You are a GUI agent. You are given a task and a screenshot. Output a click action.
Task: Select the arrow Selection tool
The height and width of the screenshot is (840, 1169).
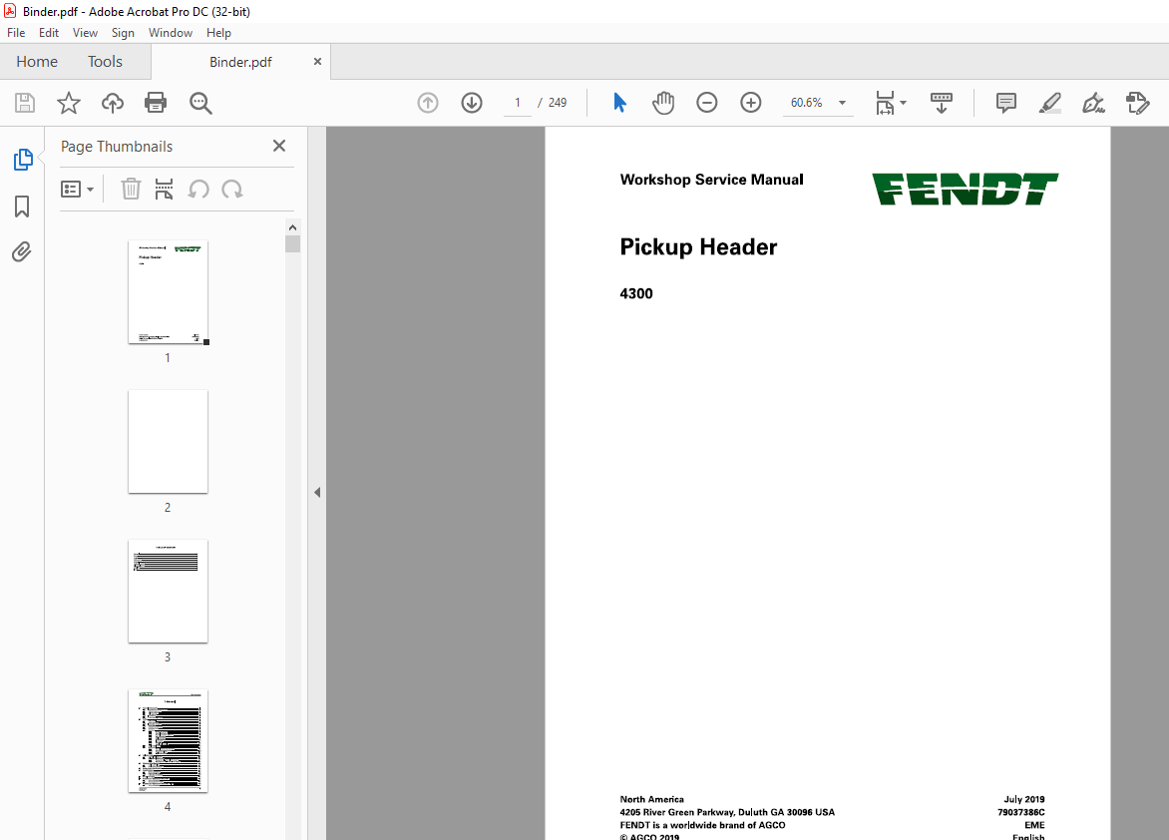[x=619, y=103]
